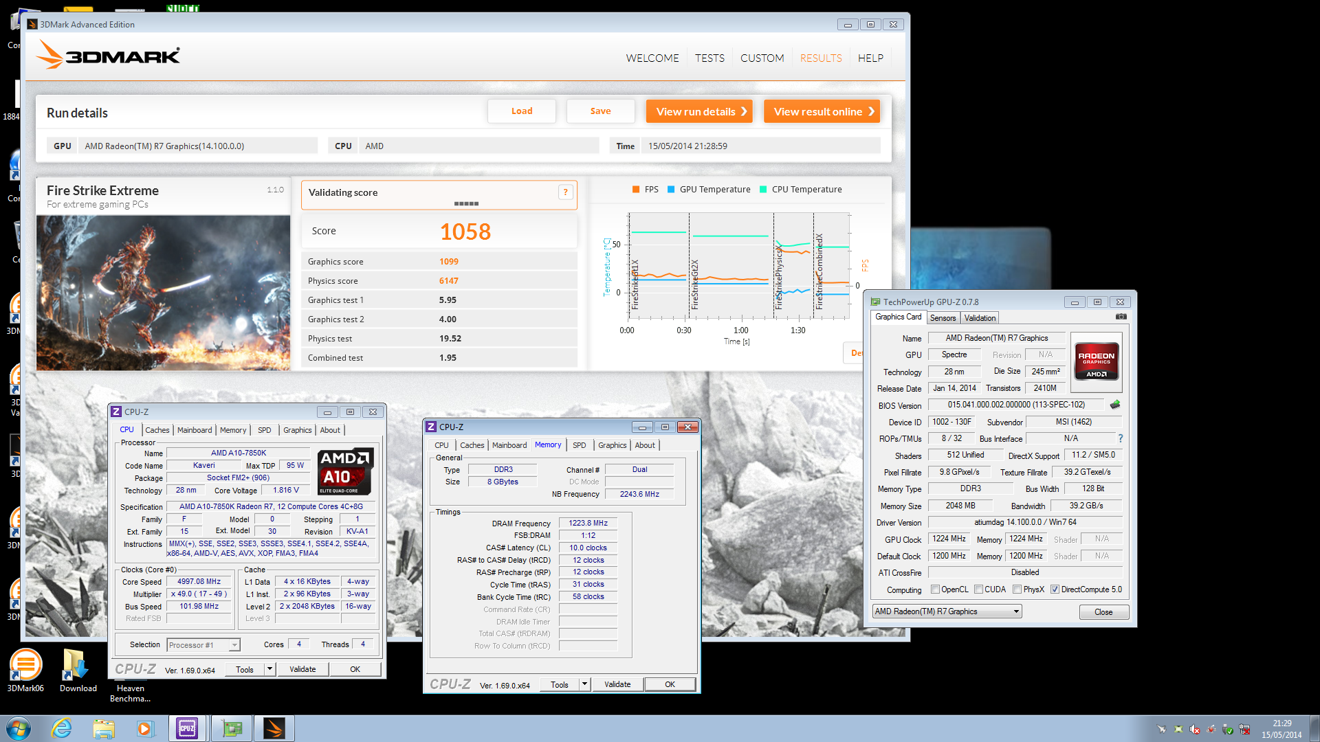
Task: Toggle CPU Temperature legend in graph
Action: 800,190
